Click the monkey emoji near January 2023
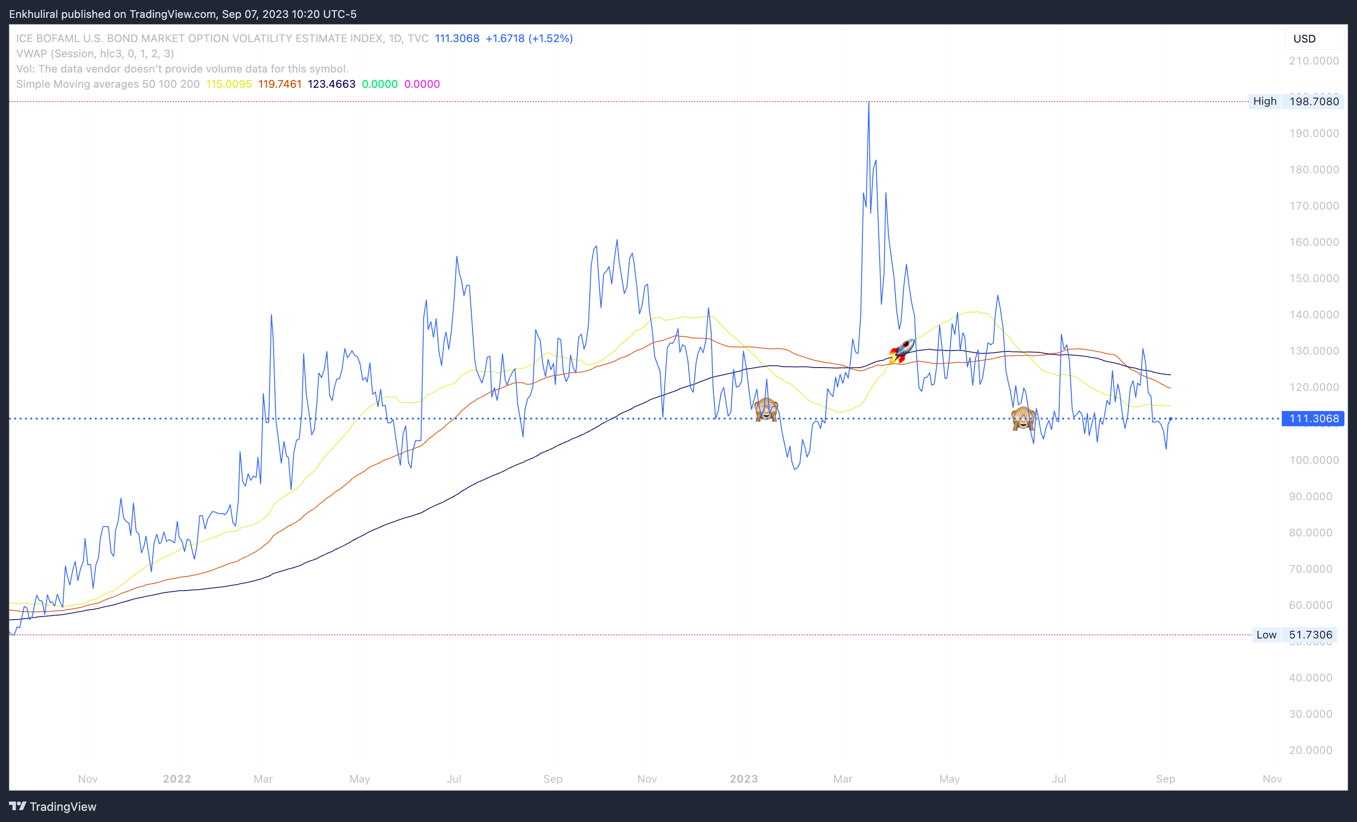The height and width of the screenshot is (822, 1357). (x=766, y=410)
